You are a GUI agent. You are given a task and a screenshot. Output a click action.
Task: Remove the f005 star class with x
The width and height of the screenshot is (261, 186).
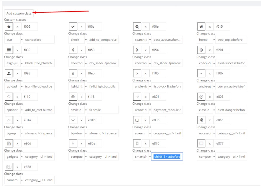[x=17, y=26]
